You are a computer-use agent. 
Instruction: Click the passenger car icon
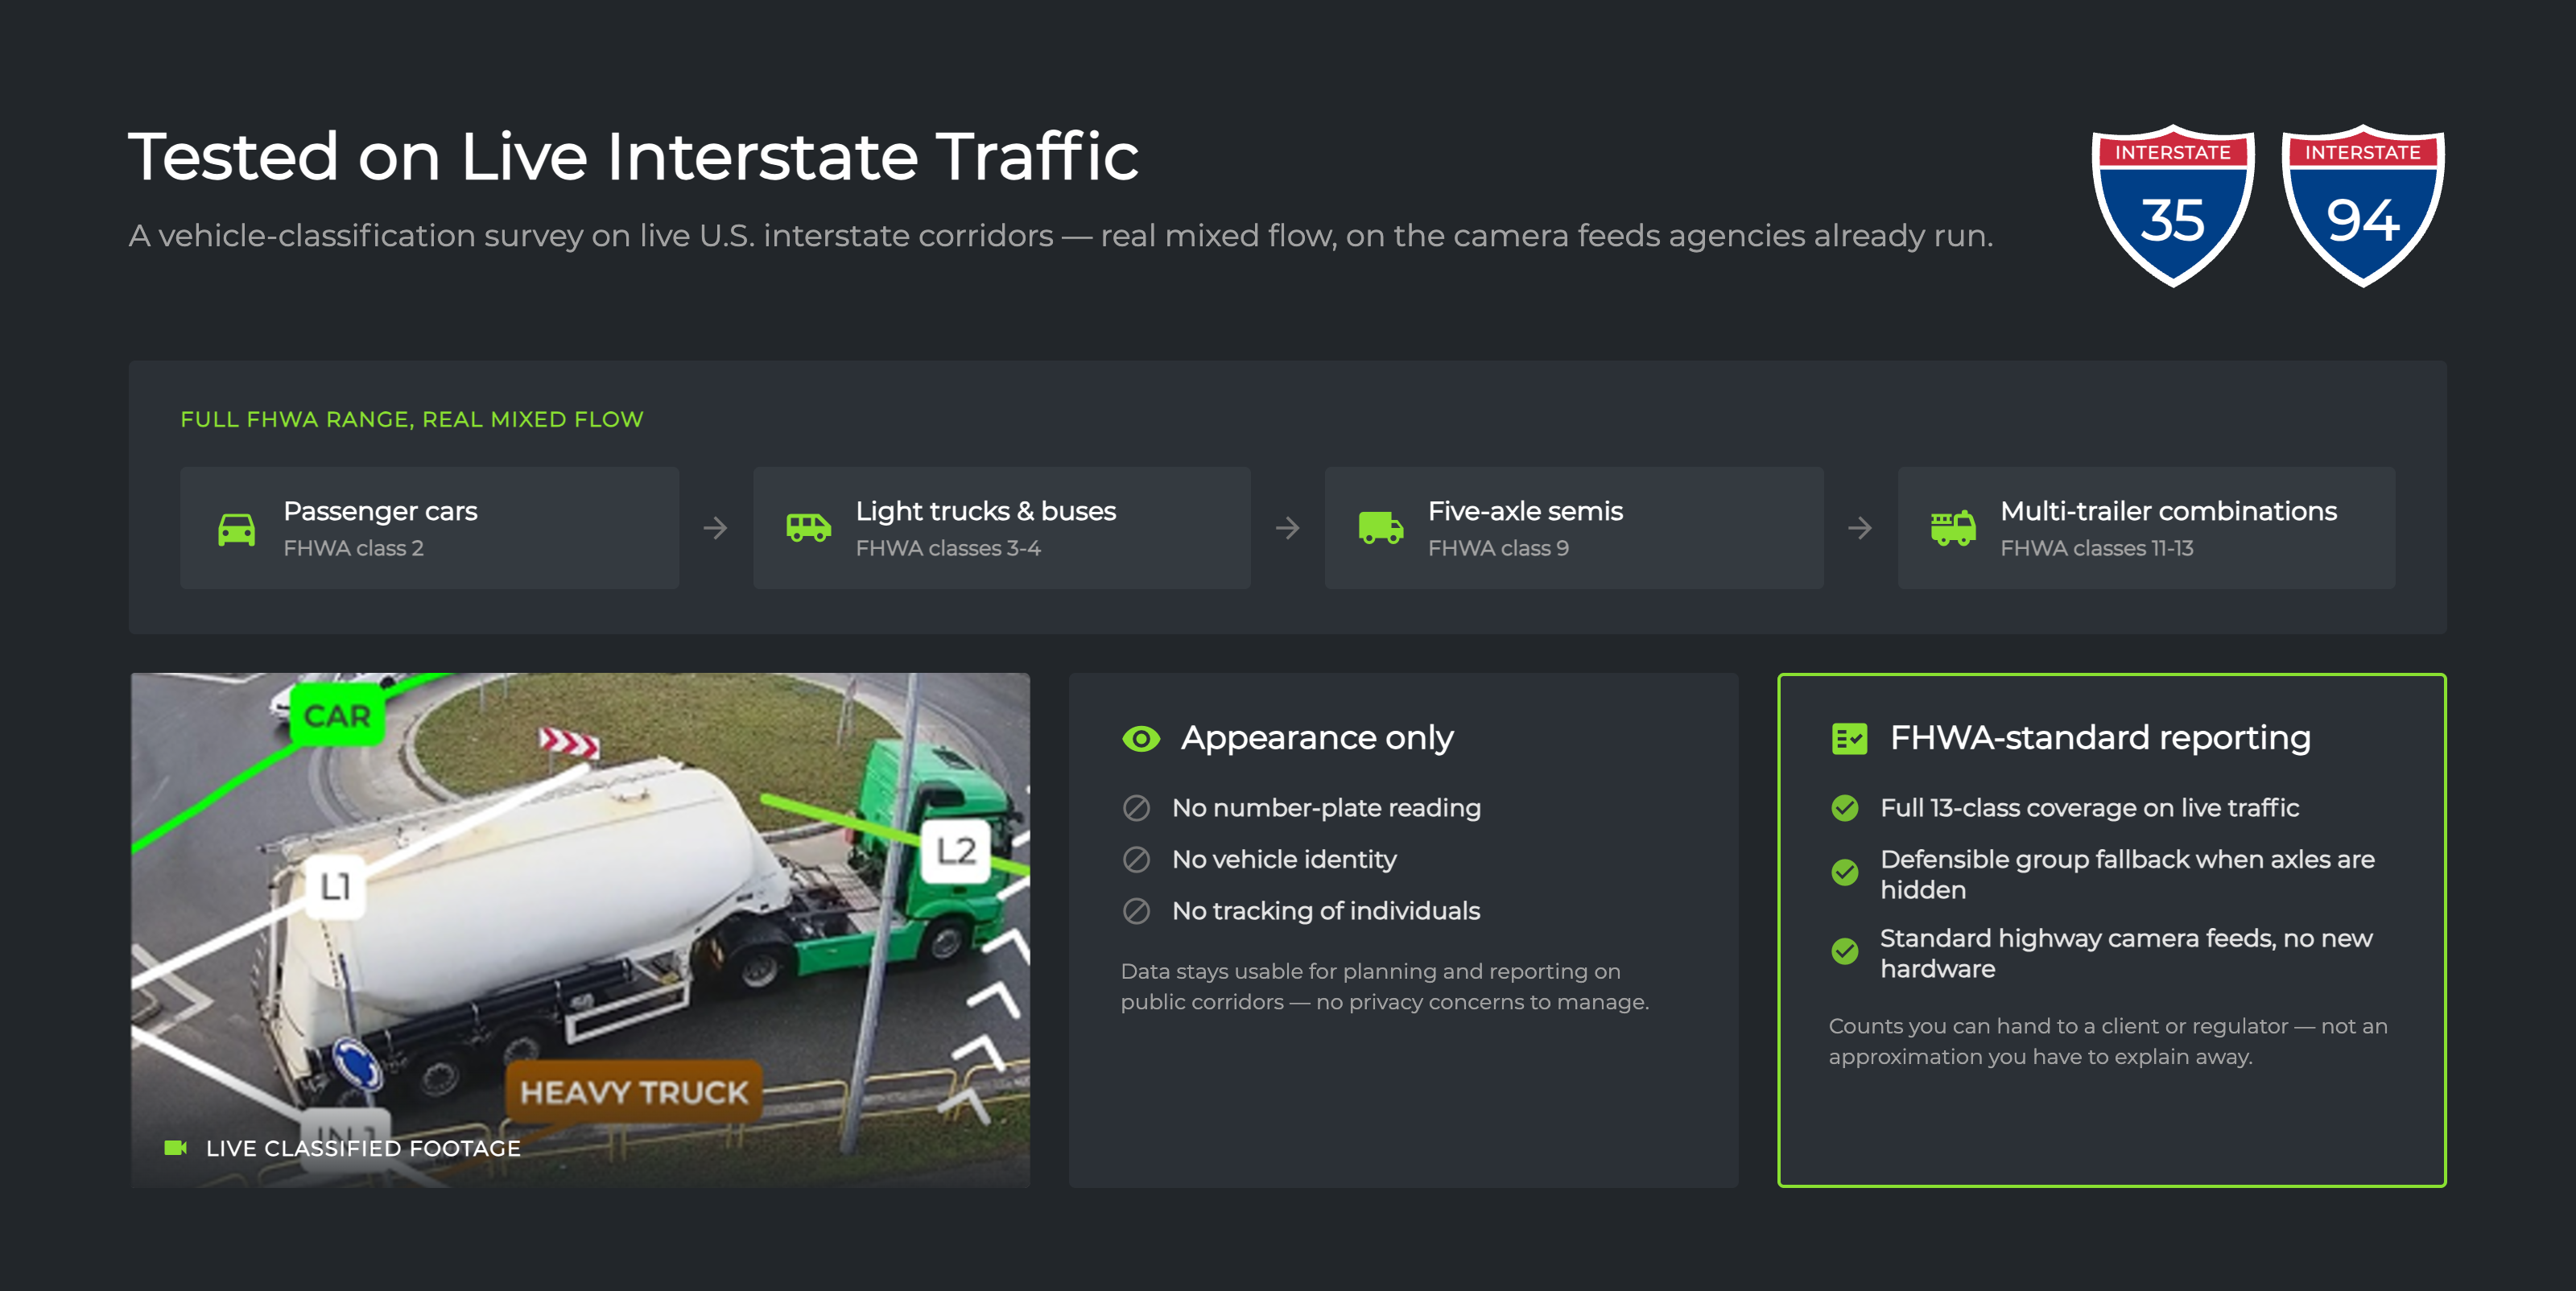click(237, 528)
